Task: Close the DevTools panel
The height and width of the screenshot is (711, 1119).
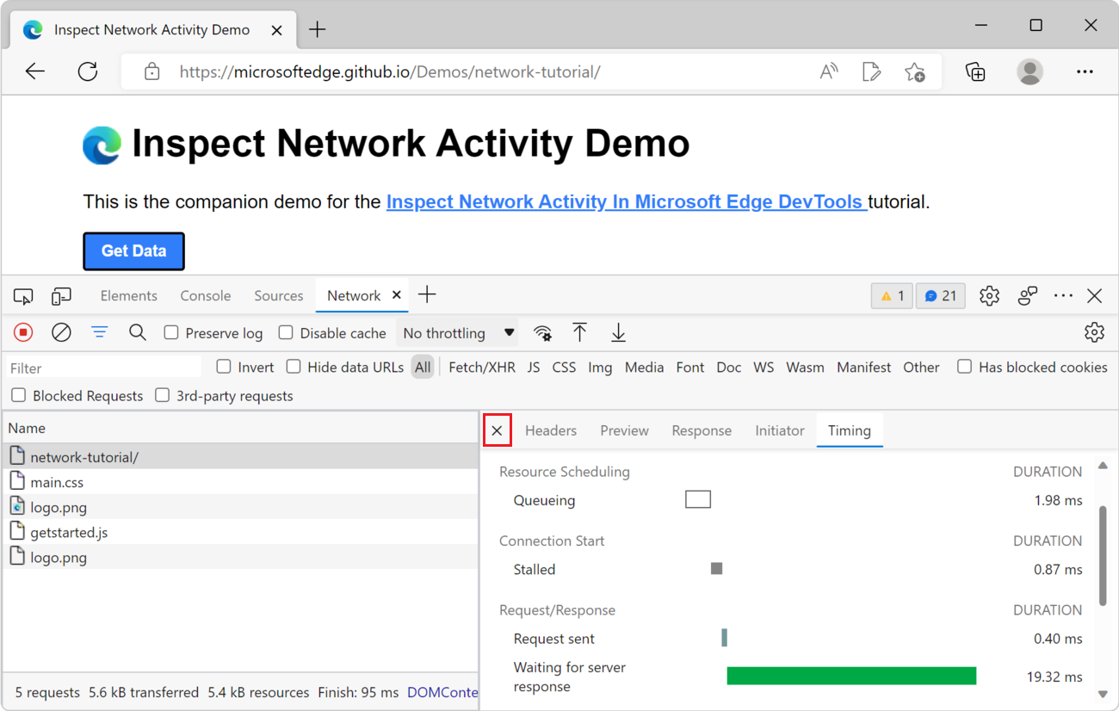Action: pos(1095,296)
